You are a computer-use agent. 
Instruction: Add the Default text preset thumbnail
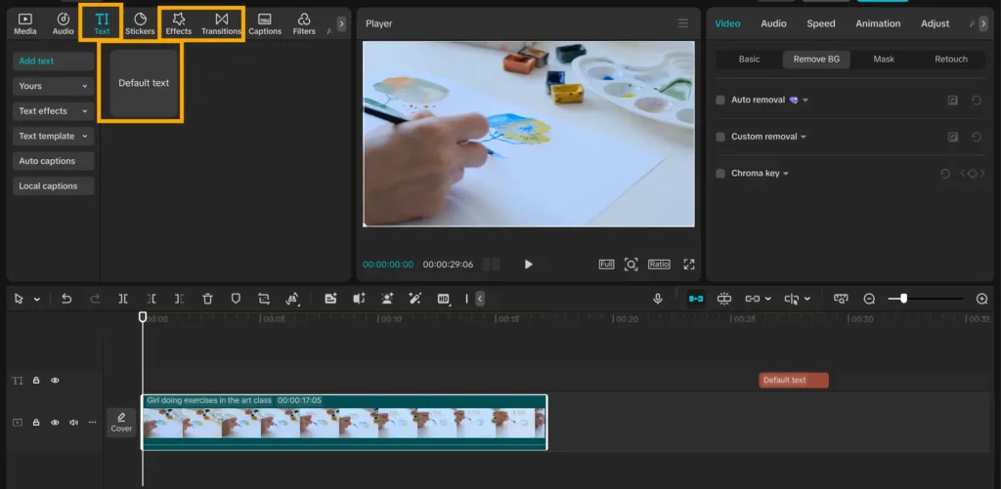pyautogui.click(x=144, y=83)
